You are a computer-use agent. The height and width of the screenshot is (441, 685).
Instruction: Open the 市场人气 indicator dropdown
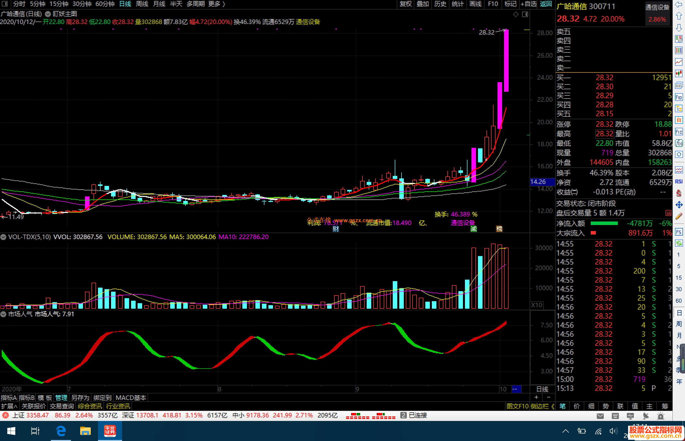[x=3, y=314]
